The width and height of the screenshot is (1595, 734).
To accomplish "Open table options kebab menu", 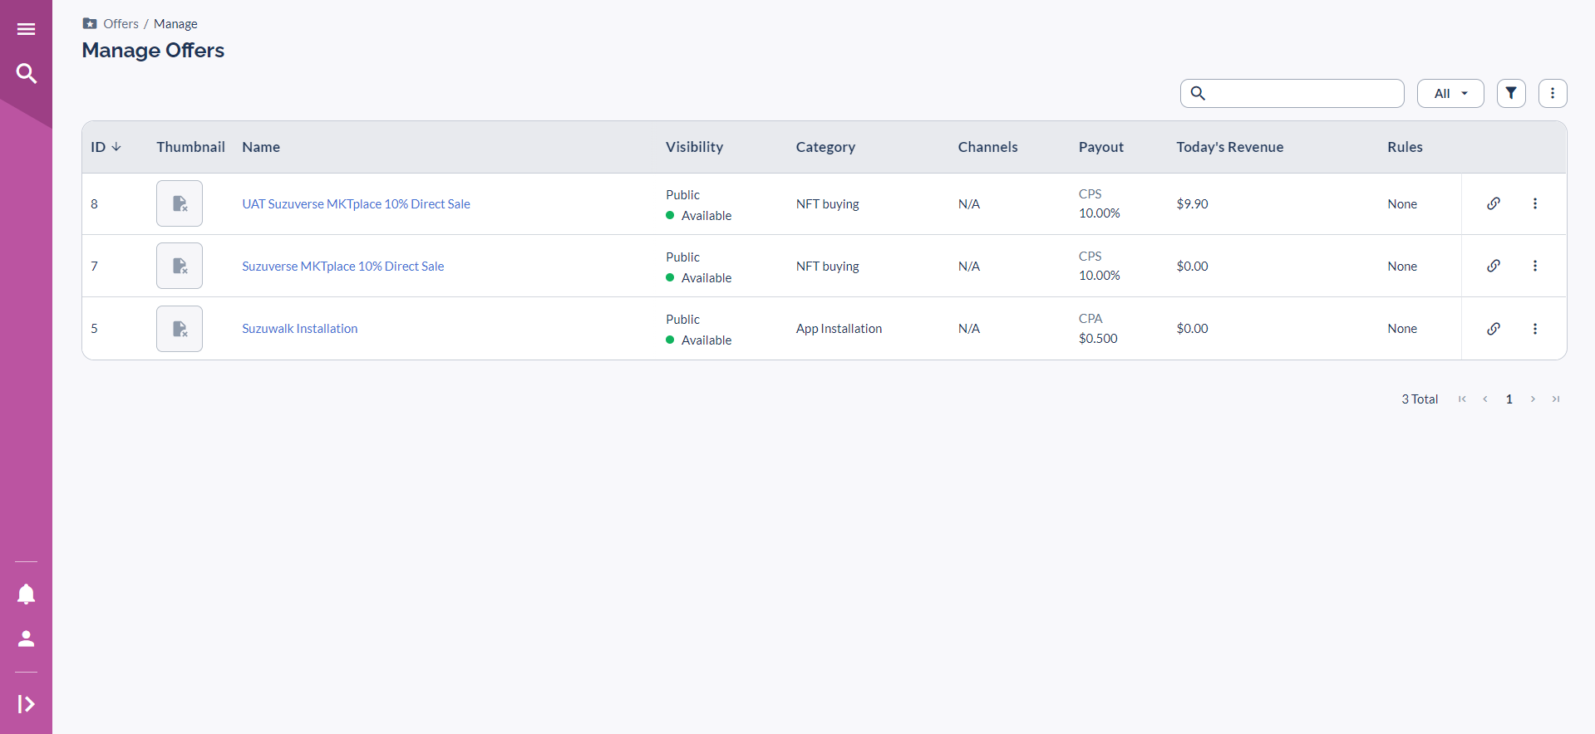I will (x=1552, y=93).
